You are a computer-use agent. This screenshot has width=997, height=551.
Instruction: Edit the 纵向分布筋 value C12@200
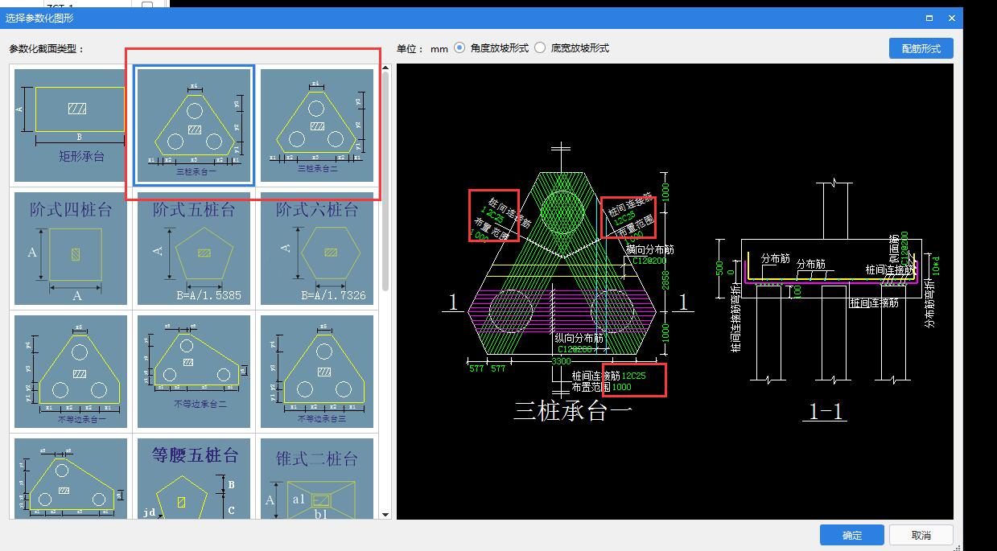[574, 349]
